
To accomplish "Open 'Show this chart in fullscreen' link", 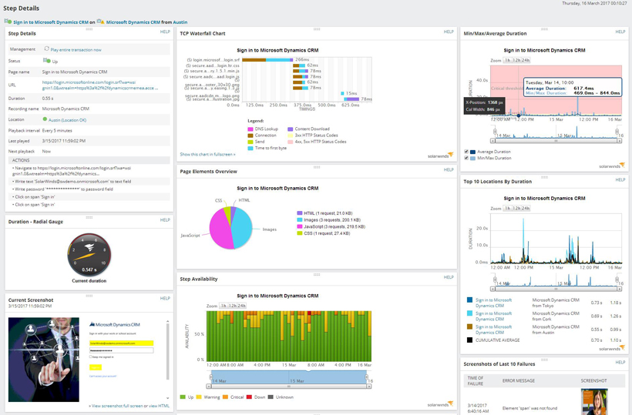I will click(207, 154).
